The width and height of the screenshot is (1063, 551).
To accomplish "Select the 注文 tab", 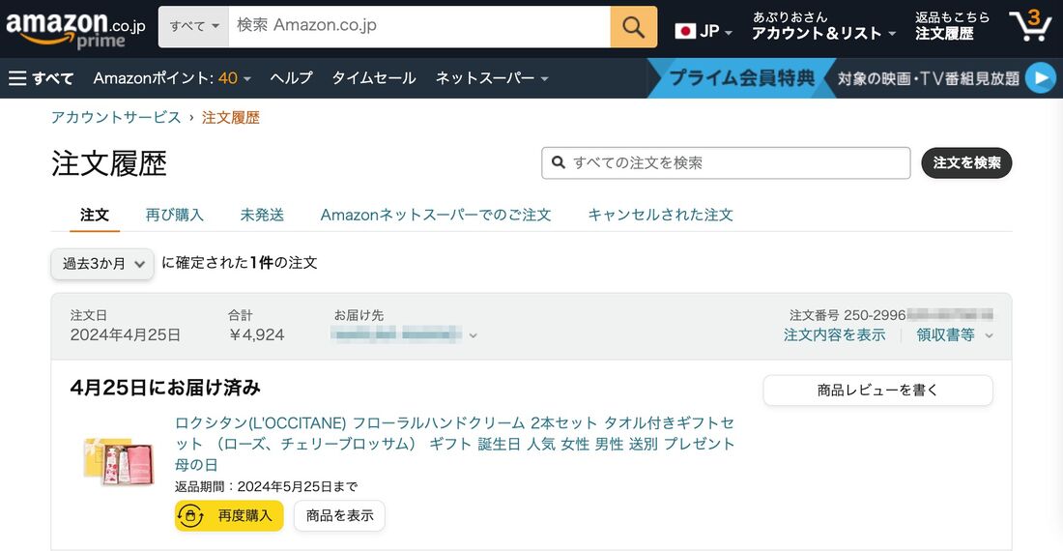I will point(95,215).
